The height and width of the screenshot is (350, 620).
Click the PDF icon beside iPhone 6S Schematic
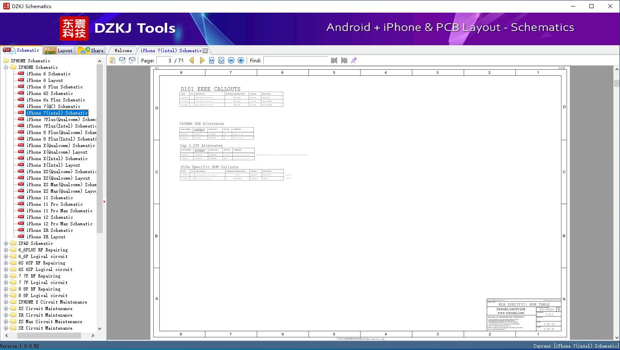click(x=21, y=93)
